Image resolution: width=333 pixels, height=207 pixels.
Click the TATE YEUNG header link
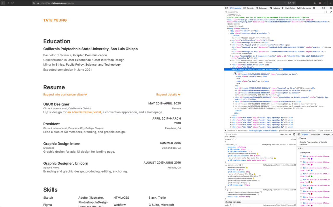tap(55, 20)
